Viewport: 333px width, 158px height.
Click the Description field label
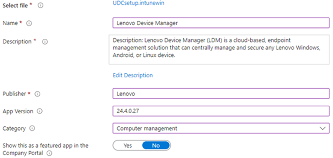pos(17,42)
